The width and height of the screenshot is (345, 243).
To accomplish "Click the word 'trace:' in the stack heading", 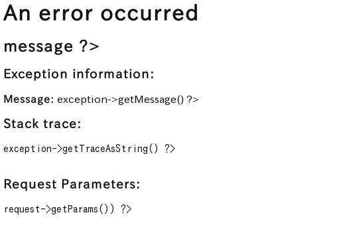I will coord(62,123).
